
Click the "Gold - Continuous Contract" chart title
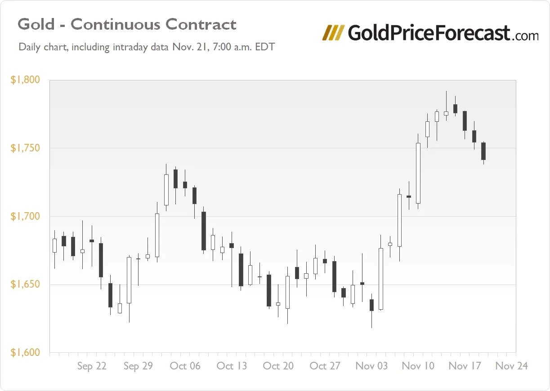coord(127,24)
